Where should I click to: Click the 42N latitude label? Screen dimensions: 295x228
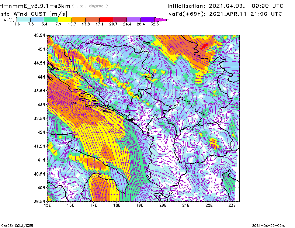point(41,132)
